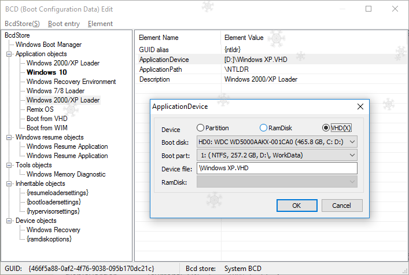Collapse the Tools objects node
409x275 pixels.
pyautogui.click(x=9, y=166)
